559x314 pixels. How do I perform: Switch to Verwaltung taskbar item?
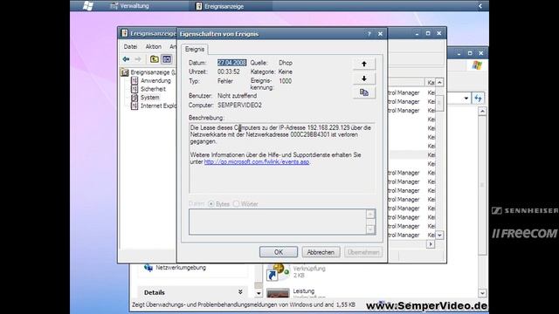click(x=130, y=6)
